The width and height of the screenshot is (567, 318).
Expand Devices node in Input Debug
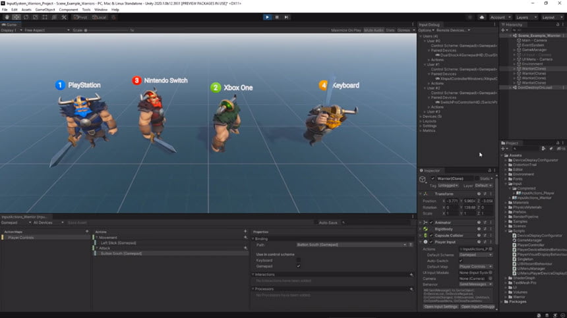point(421,117)
